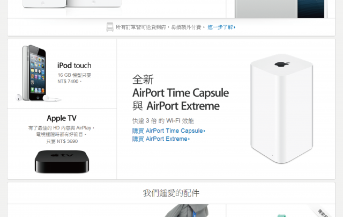Click the black Apple TV box image
This screenshot has height=217, width=343.
click(62, 162)
